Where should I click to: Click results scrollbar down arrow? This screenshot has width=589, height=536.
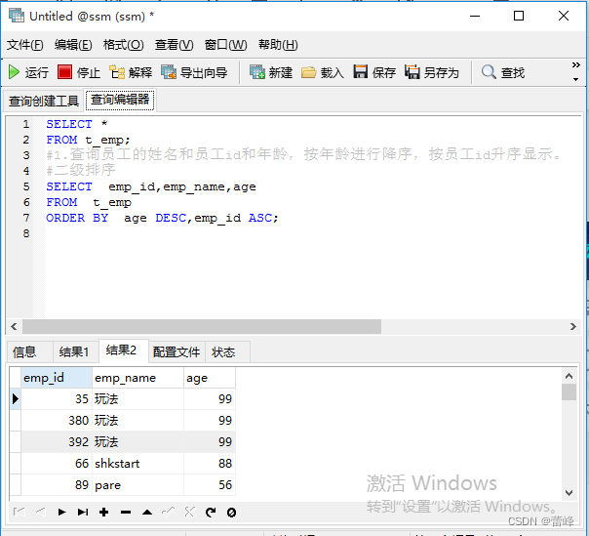(569, 492)
